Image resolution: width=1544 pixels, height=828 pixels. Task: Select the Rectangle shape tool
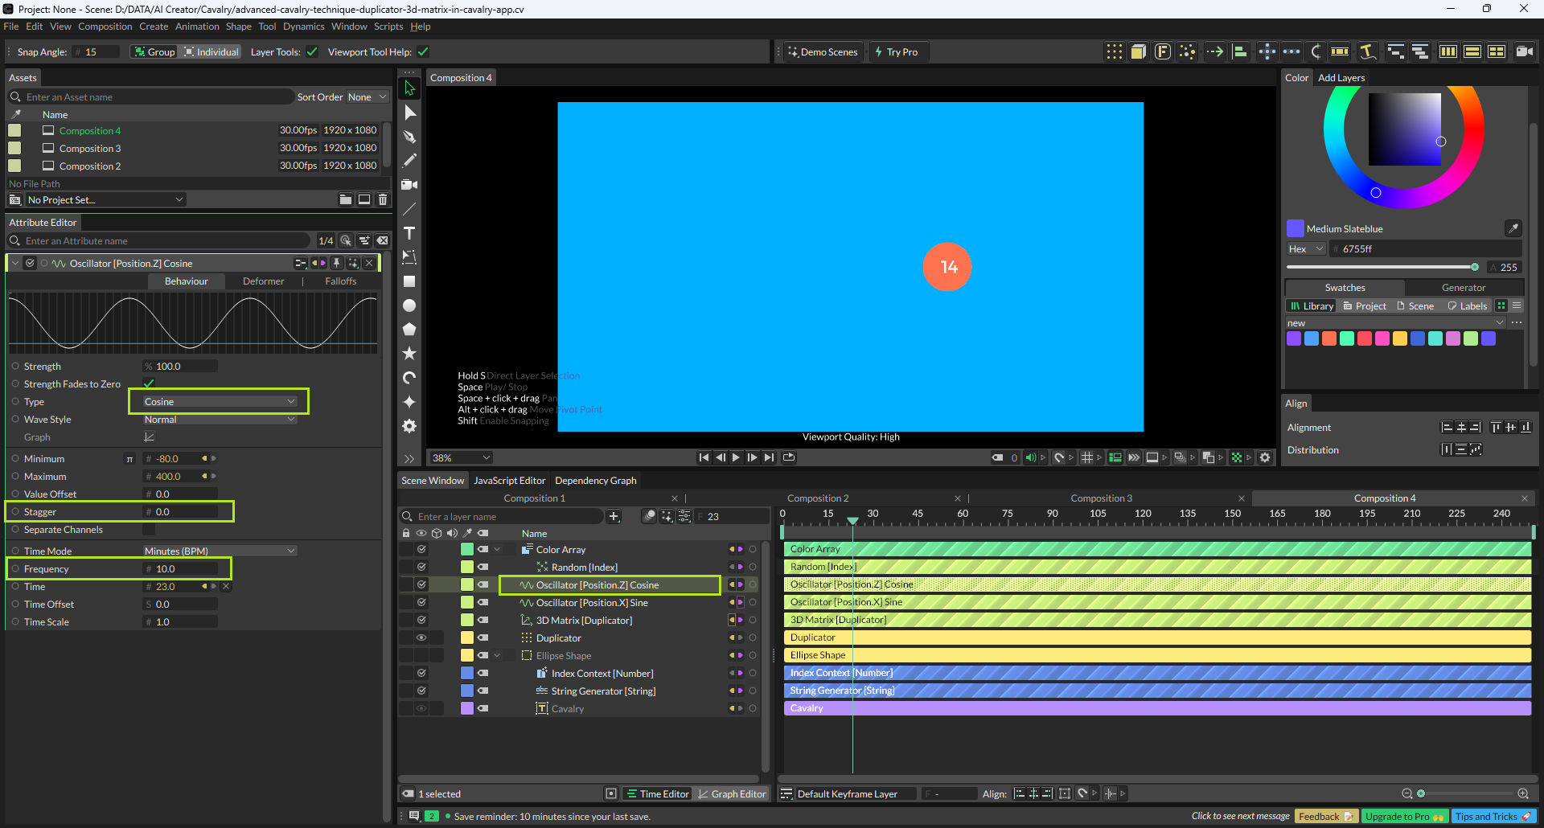tap(409, 281)
